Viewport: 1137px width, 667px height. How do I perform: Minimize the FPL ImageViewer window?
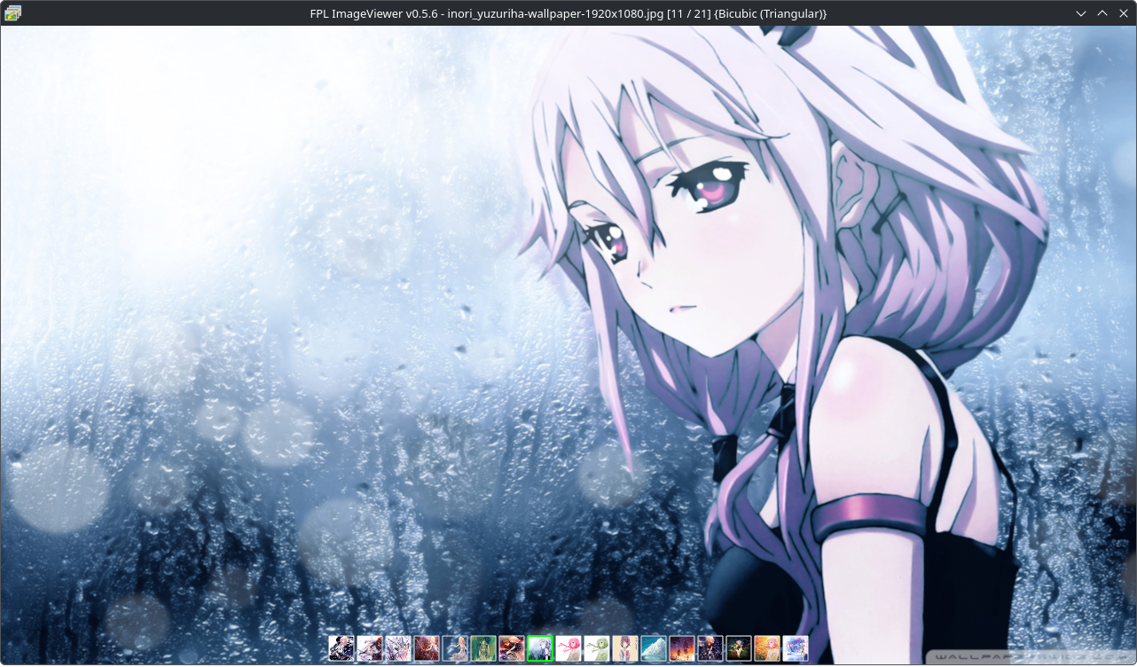point(1081,13)
